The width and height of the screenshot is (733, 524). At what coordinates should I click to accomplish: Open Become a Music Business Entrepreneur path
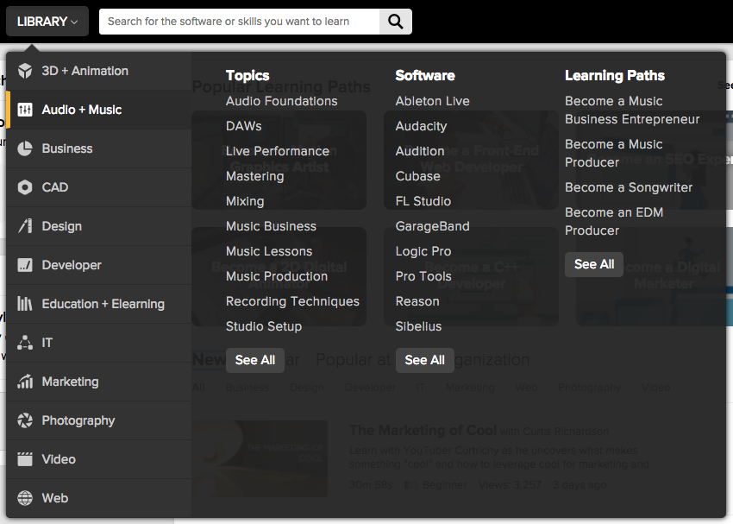[632, 110]
